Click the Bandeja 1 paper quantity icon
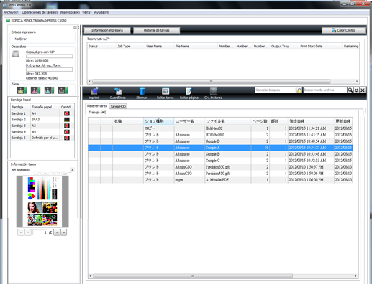 pyautogui.click(x=67, y=113)
